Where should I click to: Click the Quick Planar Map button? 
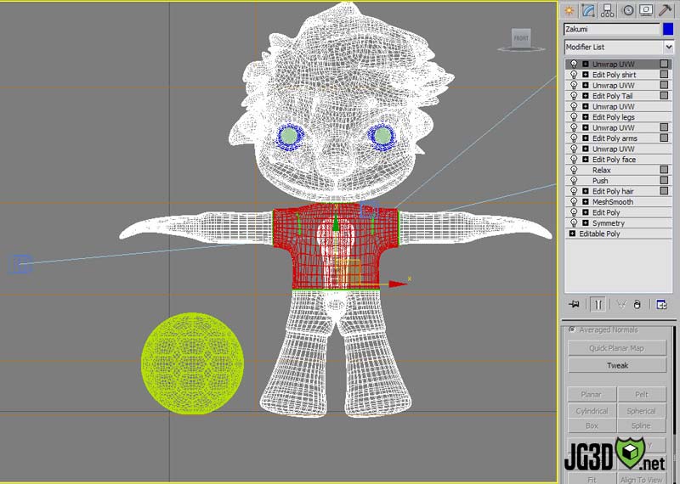point(617,348)
